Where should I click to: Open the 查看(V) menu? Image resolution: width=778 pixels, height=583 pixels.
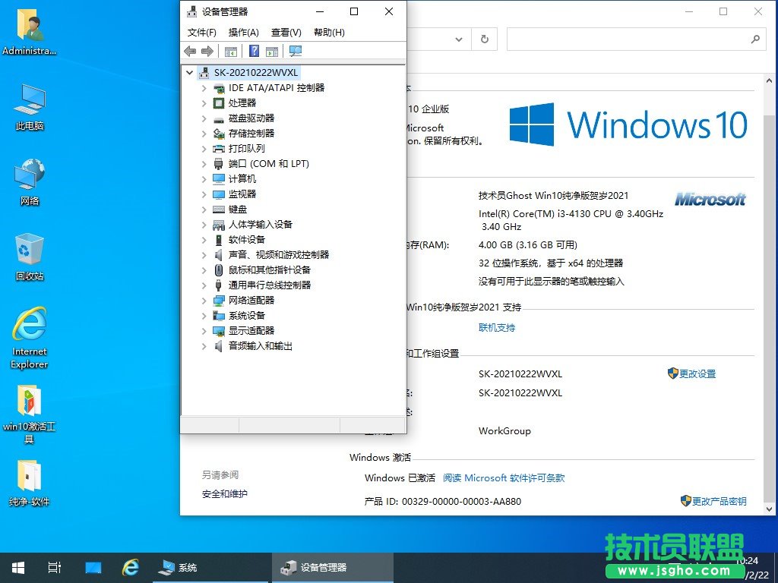(x=286, y=33)
